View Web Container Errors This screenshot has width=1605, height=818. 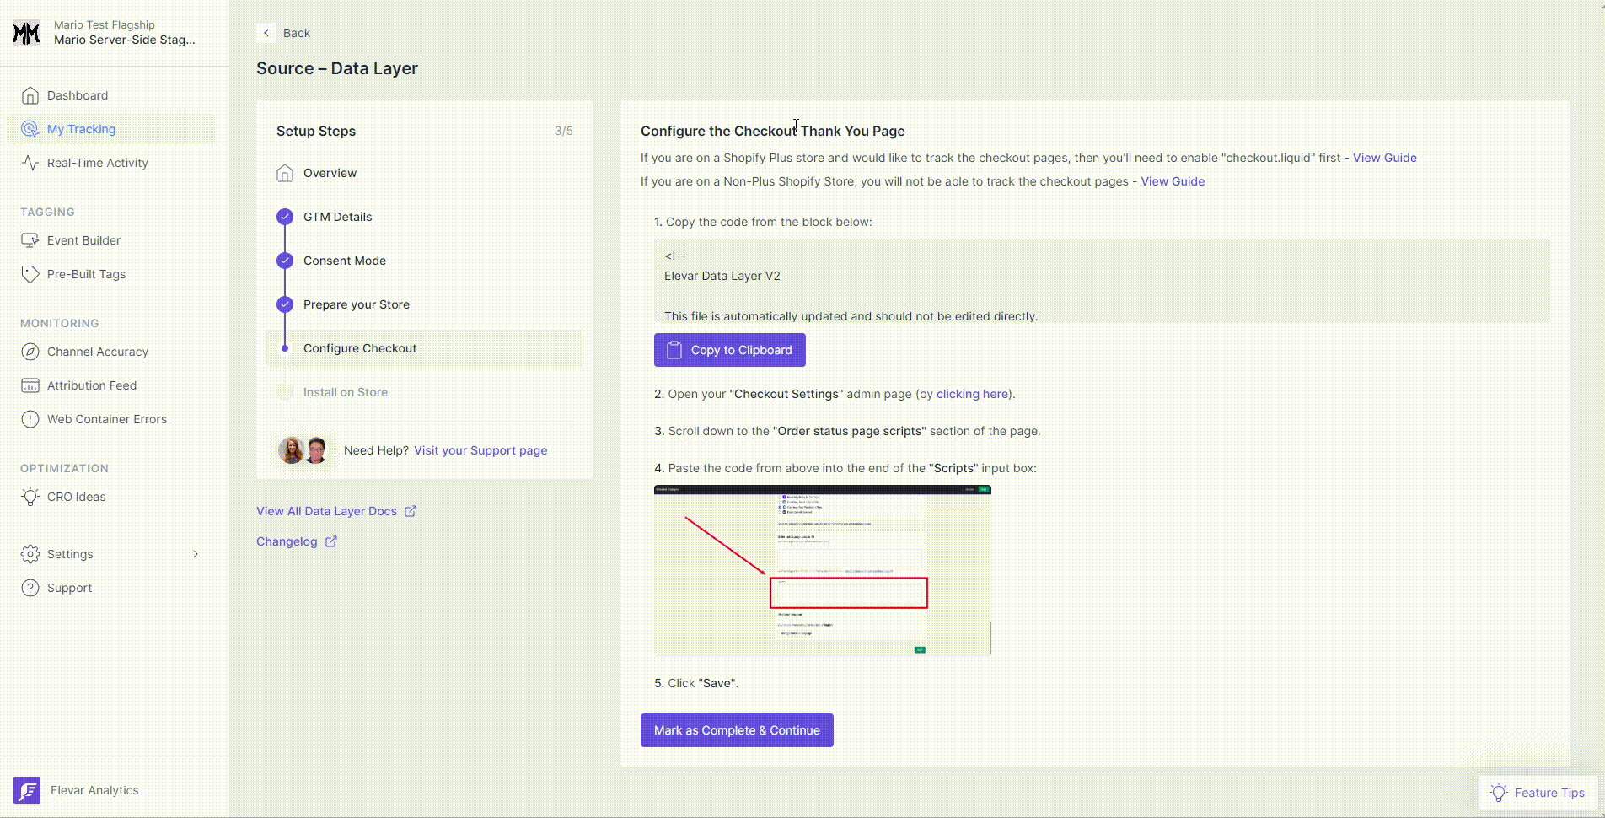pyautogui.click(x=111, y=419)
